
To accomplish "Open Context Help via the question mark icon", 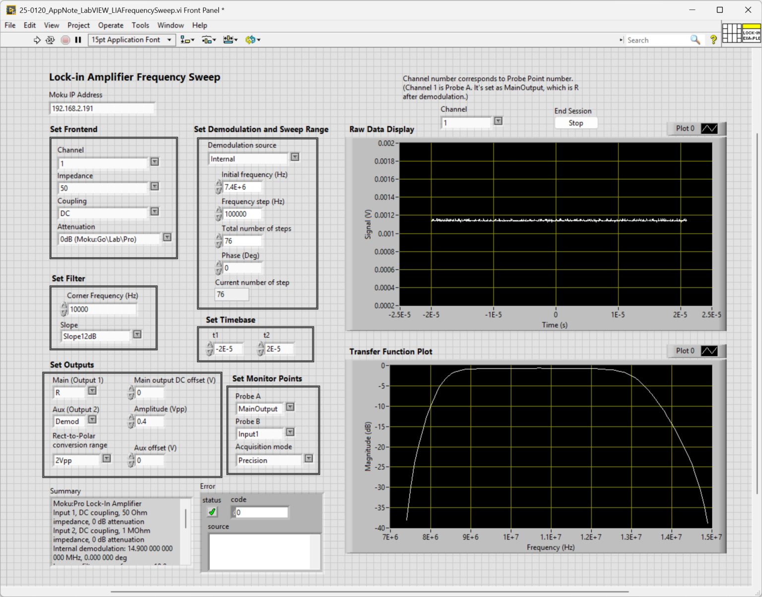I will (x=713, y=40).
